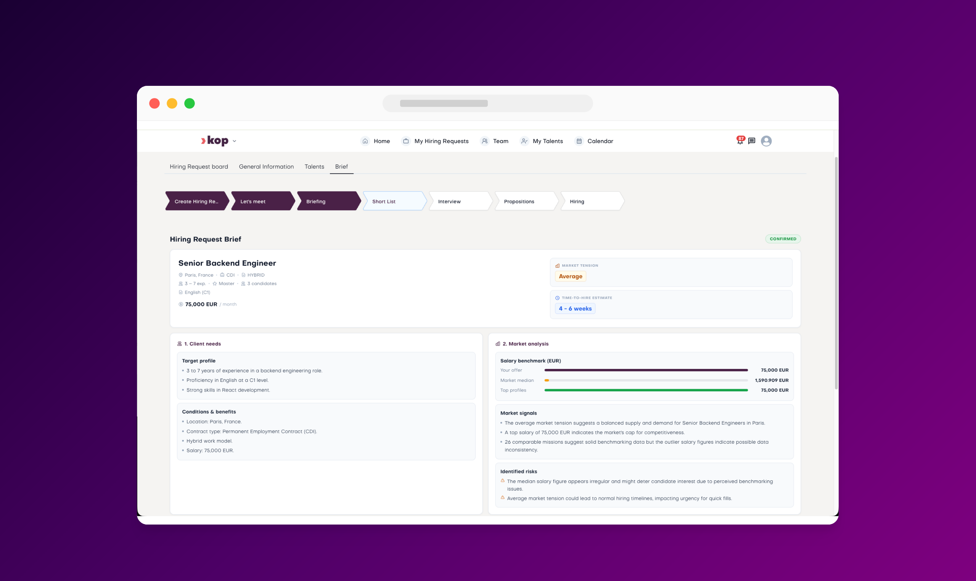Select the Short List pipeline step
Screen dimensions: 976x581
[x=394, y=201]
